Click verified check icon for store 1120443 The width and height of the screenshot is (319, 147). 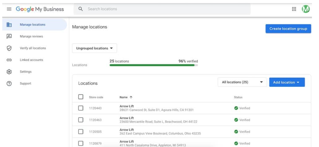click(236, 108)
